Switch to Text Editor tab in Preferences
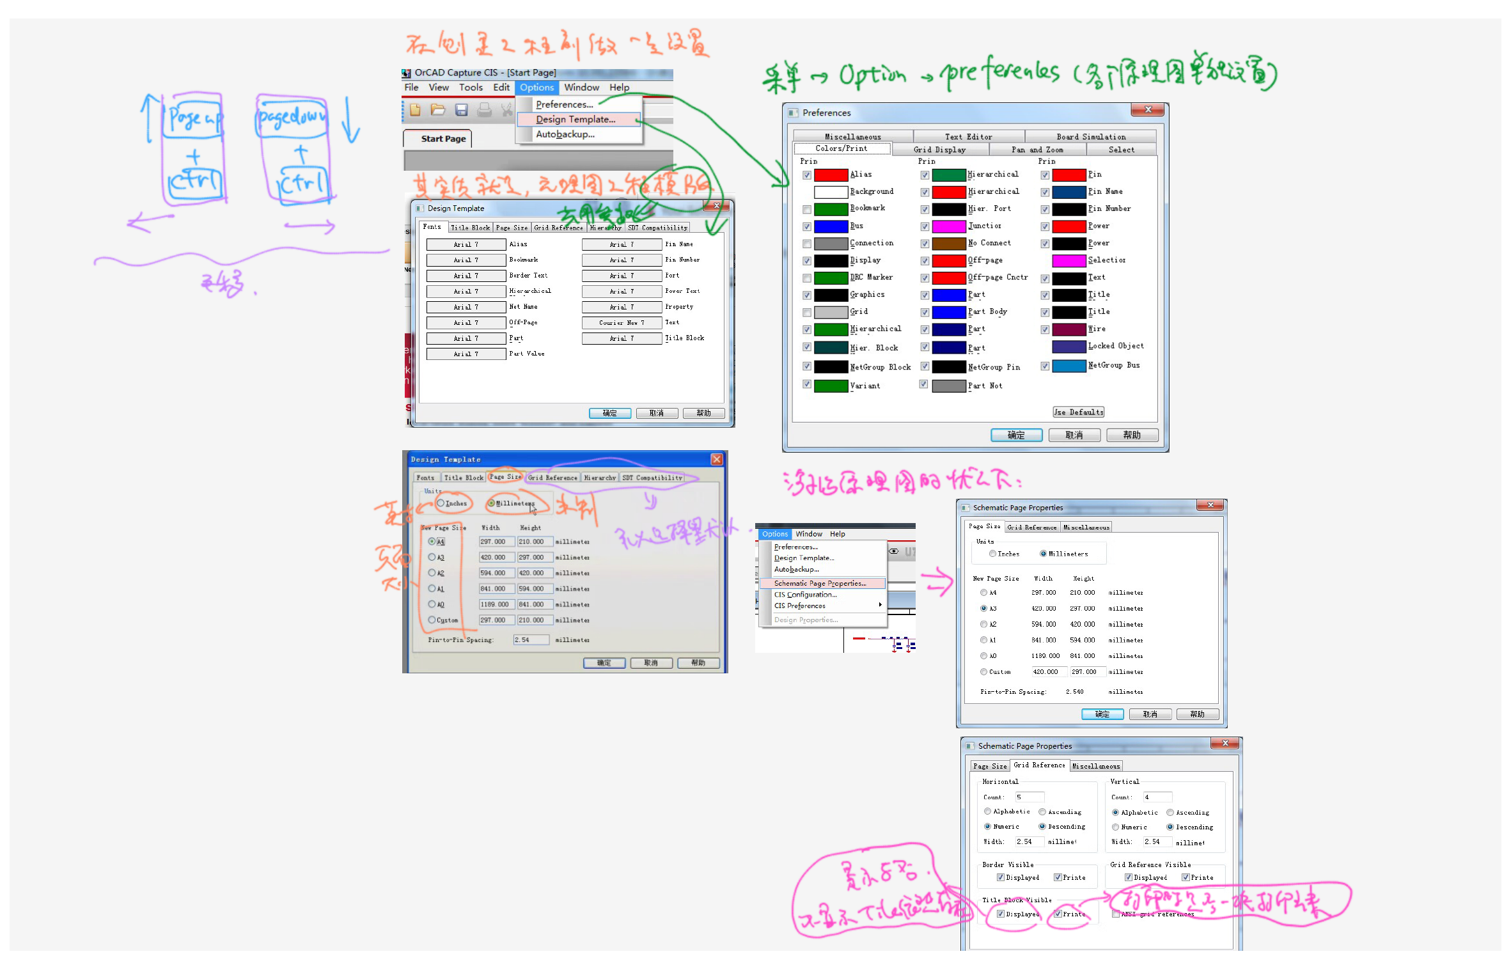Viewport: 1511px width, 970px height. coord(969,137)
